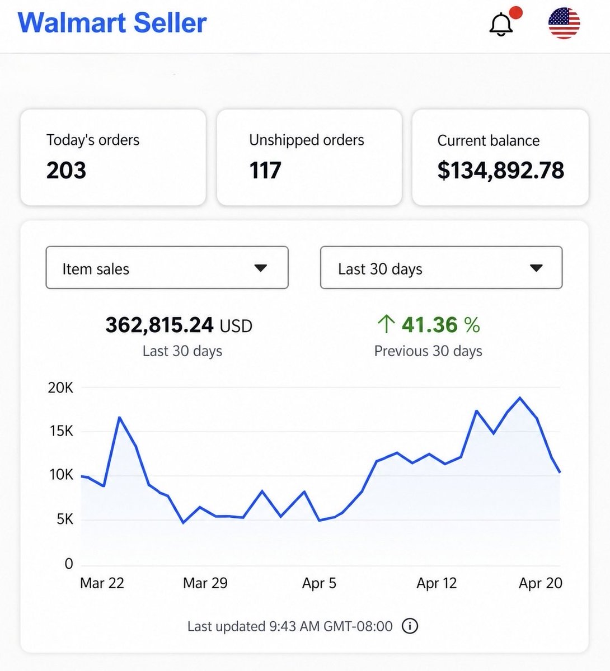
Task: Click the highest chart peak near Apr 18
Action: click(x=520, y=398)
